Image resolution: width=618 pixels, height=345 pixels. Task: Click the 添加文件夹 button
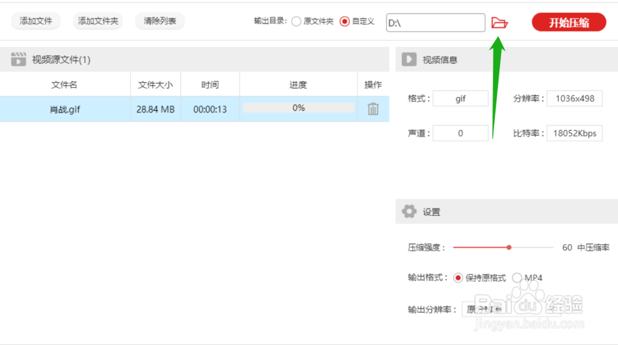pyautogui.click(x=98, y=21)
